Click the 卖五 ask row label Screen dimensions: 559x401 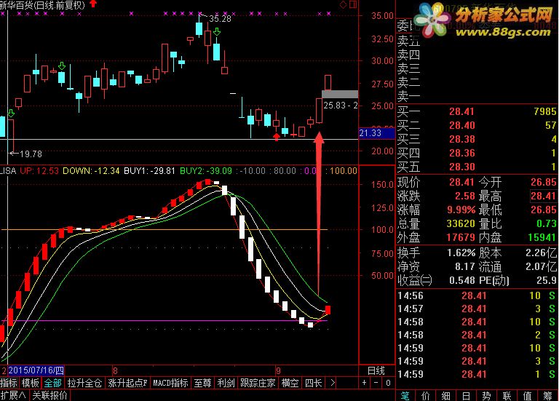pos(408,41)
